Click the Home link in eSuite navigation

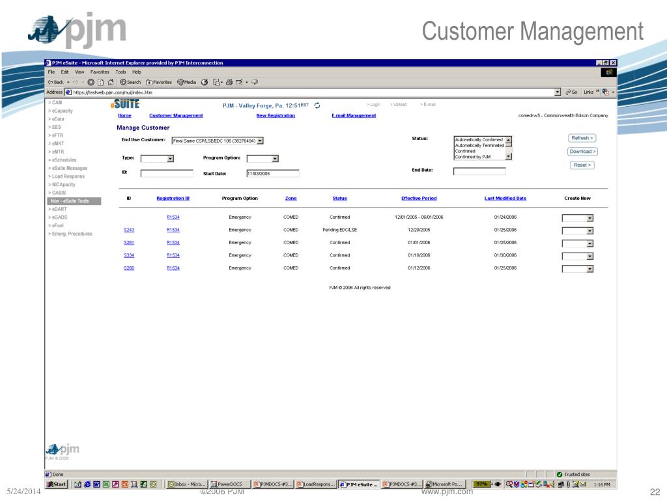[124, 115]
